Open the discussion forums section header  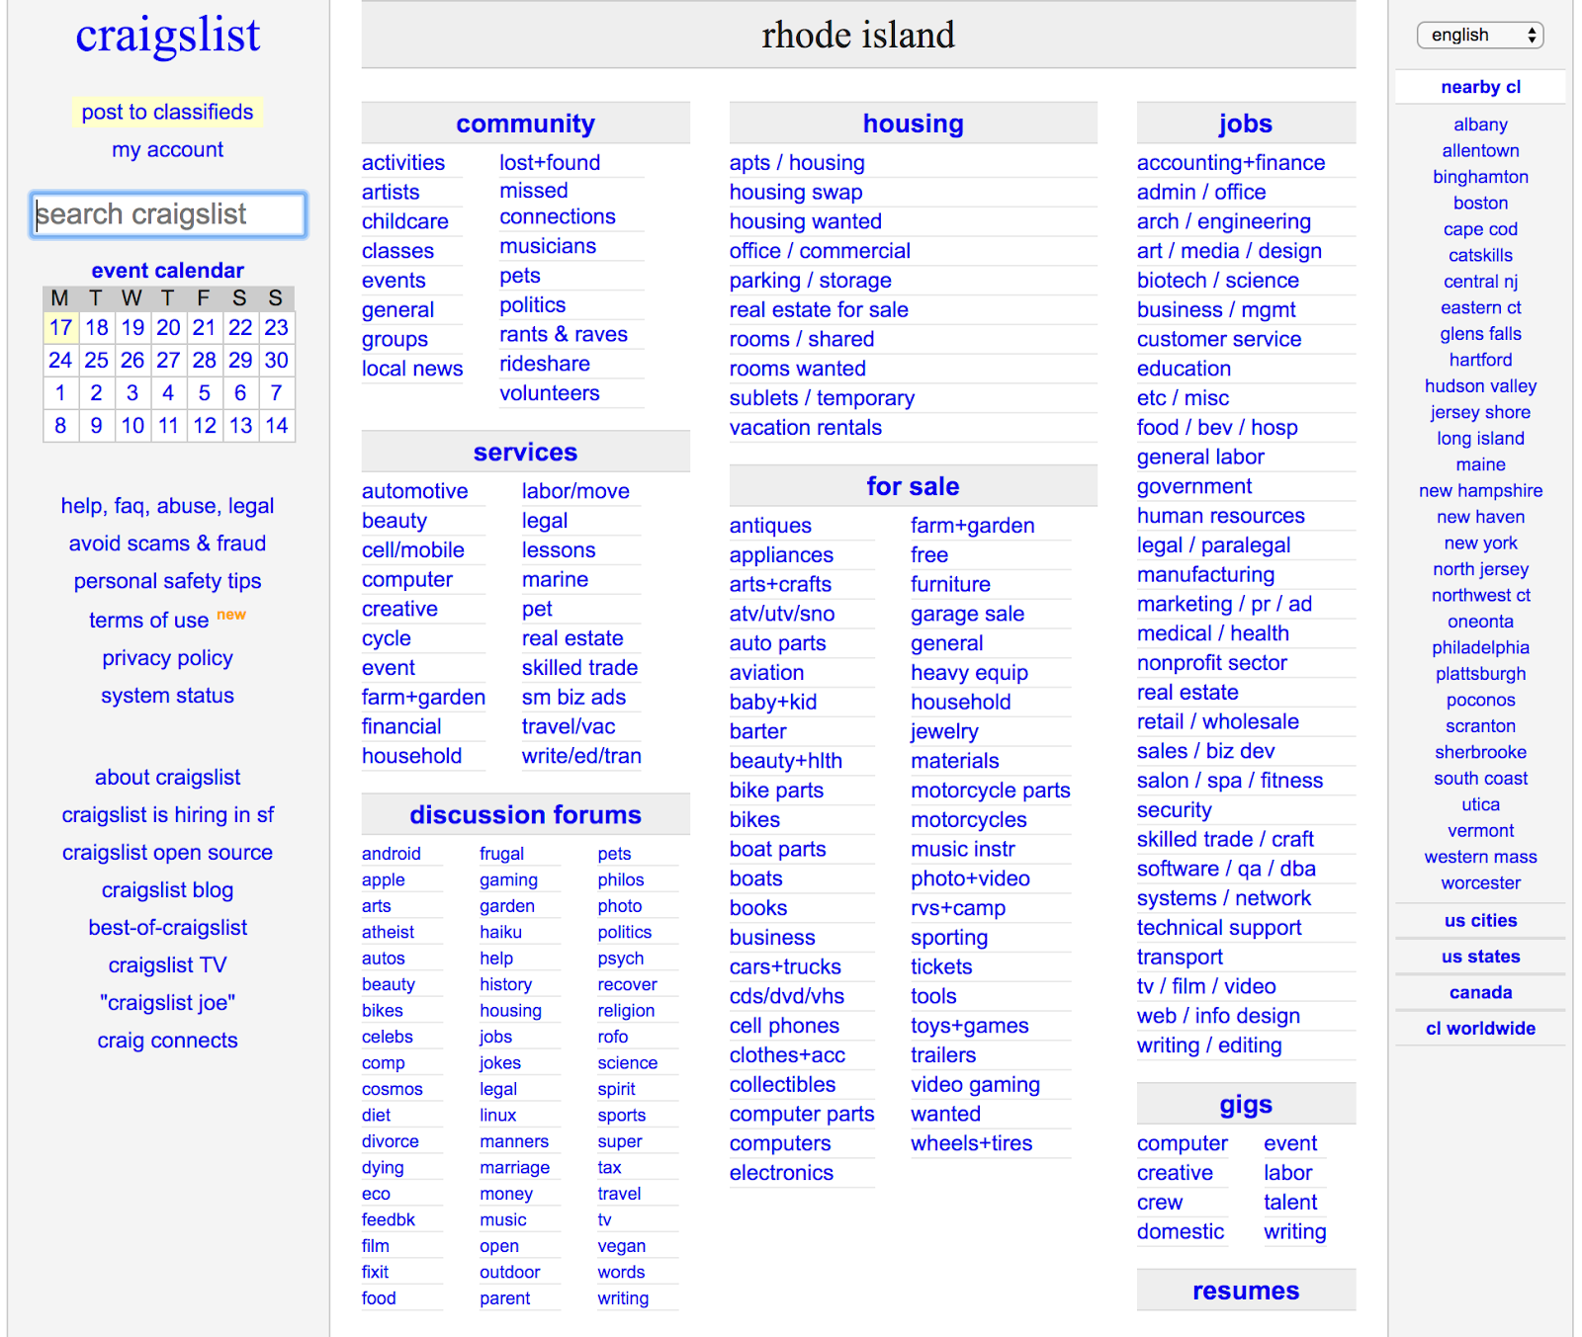click(526, 815)
